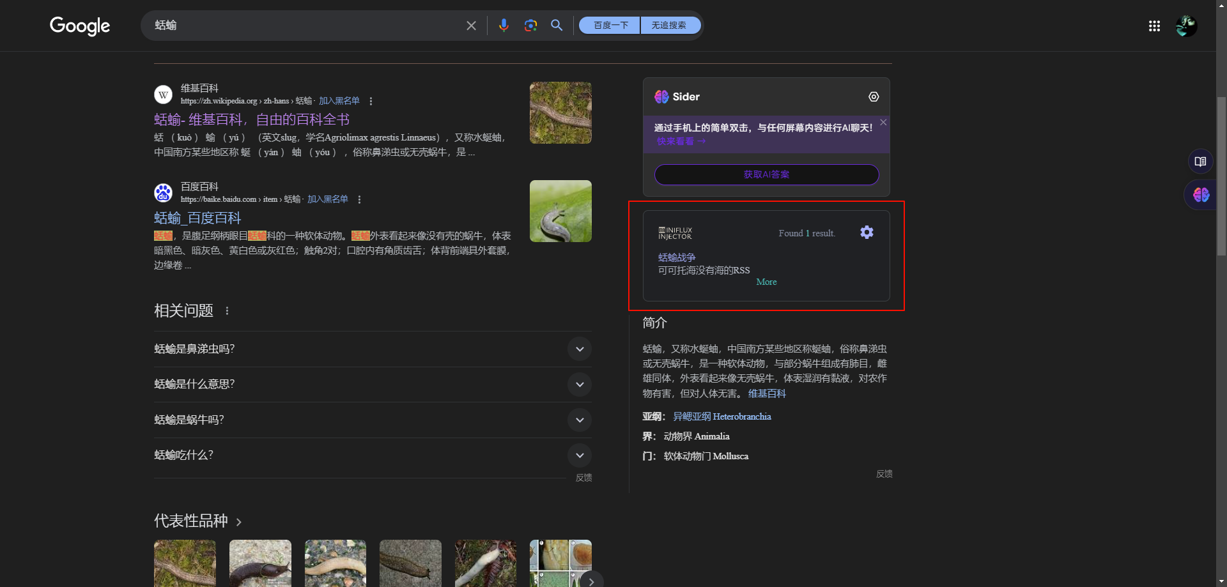Expand question 蛞蝓是鼻涕虫?

click(580, 349)
